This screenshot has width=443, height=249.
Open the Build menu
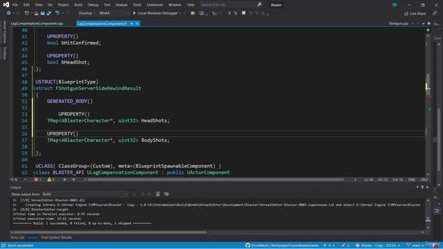click(78, 5)
